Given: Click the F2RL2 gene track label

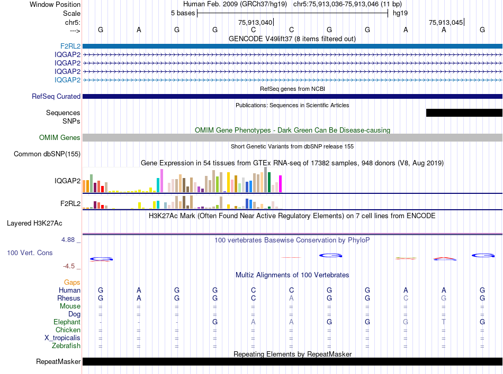Looking at the screenshot, I should (x=70, y=46).
